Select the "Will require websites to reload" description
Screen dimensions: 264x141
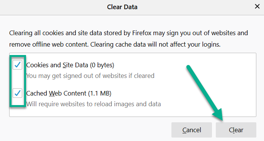coord(93,104)
